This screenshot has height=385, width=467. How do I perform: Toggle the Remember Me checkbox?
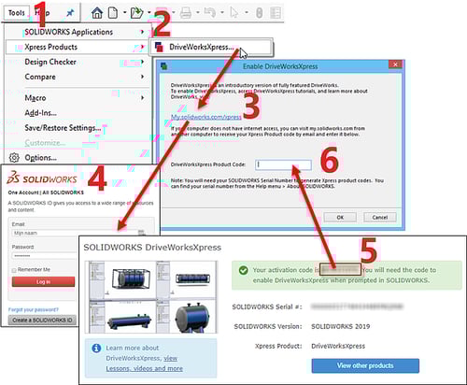click(14, 270)
